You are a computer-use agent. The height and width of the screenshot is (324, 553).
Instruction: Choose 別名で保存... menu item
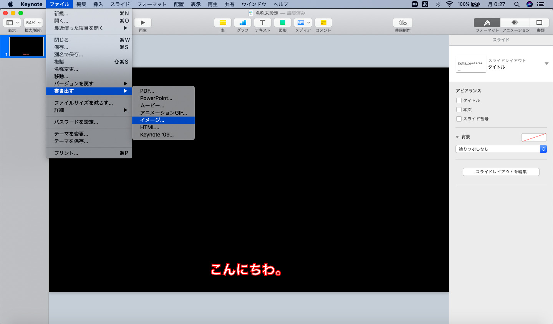[x=89, y=54]
